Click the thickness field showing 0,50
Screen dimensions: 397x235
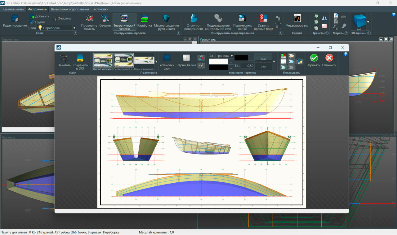pos(247,66)
